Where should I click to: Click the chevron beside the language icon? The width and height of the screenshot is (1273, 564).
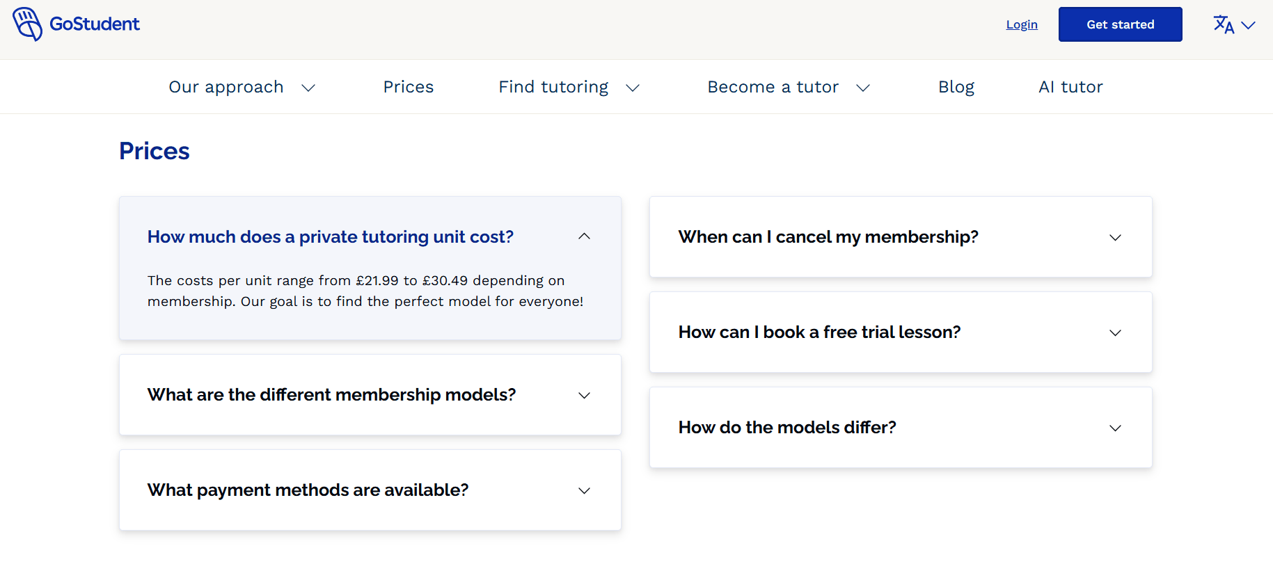pos(1249,26)
